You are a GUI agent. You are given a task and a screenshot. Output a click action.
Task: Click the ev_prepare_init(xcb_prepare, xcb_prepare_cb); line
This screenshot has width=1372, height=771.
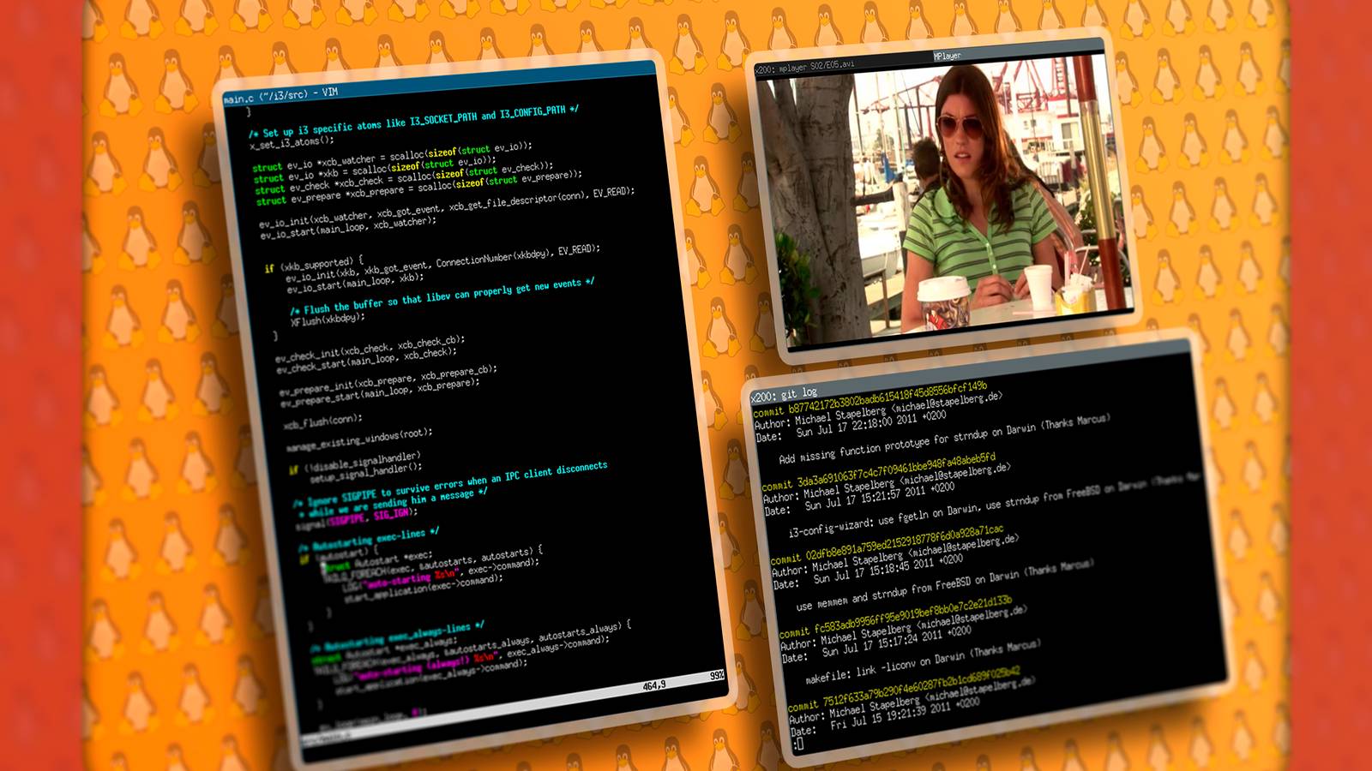tap(388, 381)
